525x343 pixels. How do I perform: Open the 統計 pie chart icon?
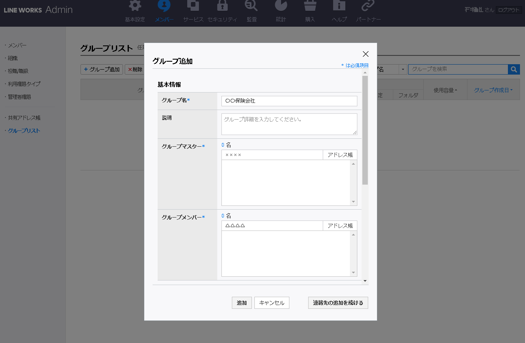pos(281,6)
